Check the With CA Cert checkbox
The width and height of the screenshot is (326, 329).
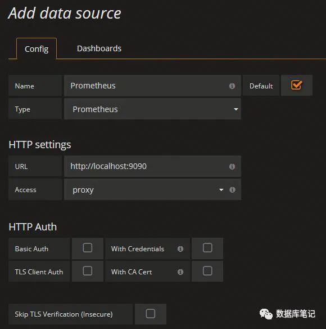click(207, 271)
